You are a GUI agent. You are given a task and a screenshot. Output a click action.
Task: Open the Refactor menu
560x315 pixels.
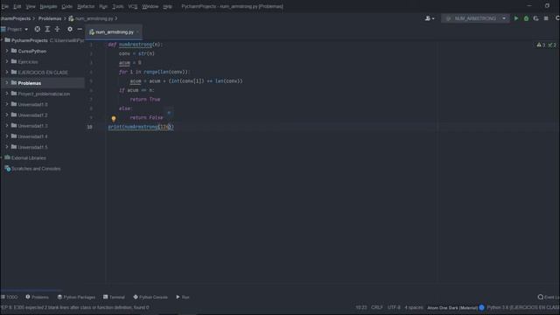click(86, 6)
